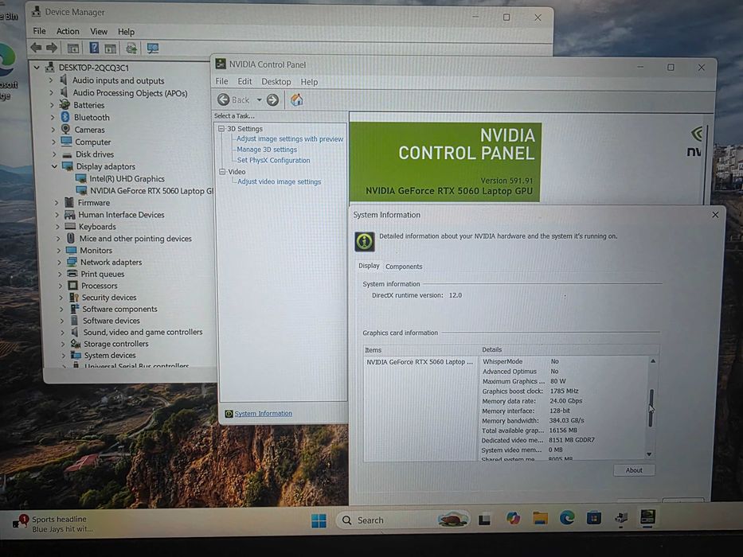Select NVIDIA GeForce RTX 5060 in Items list

click(420, 362)
